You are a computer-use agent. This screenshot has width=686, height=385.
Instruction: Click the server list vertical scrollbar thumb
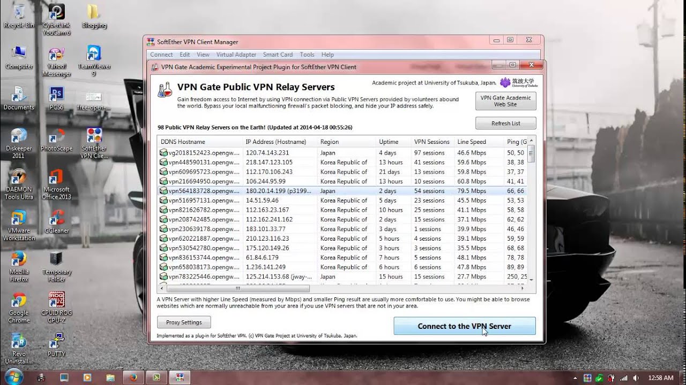point(531,153)
